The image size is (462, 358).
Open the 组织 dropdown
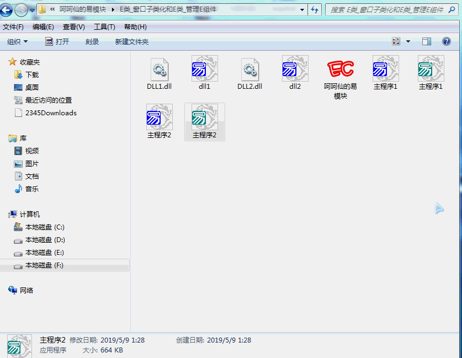pos(17,42)
